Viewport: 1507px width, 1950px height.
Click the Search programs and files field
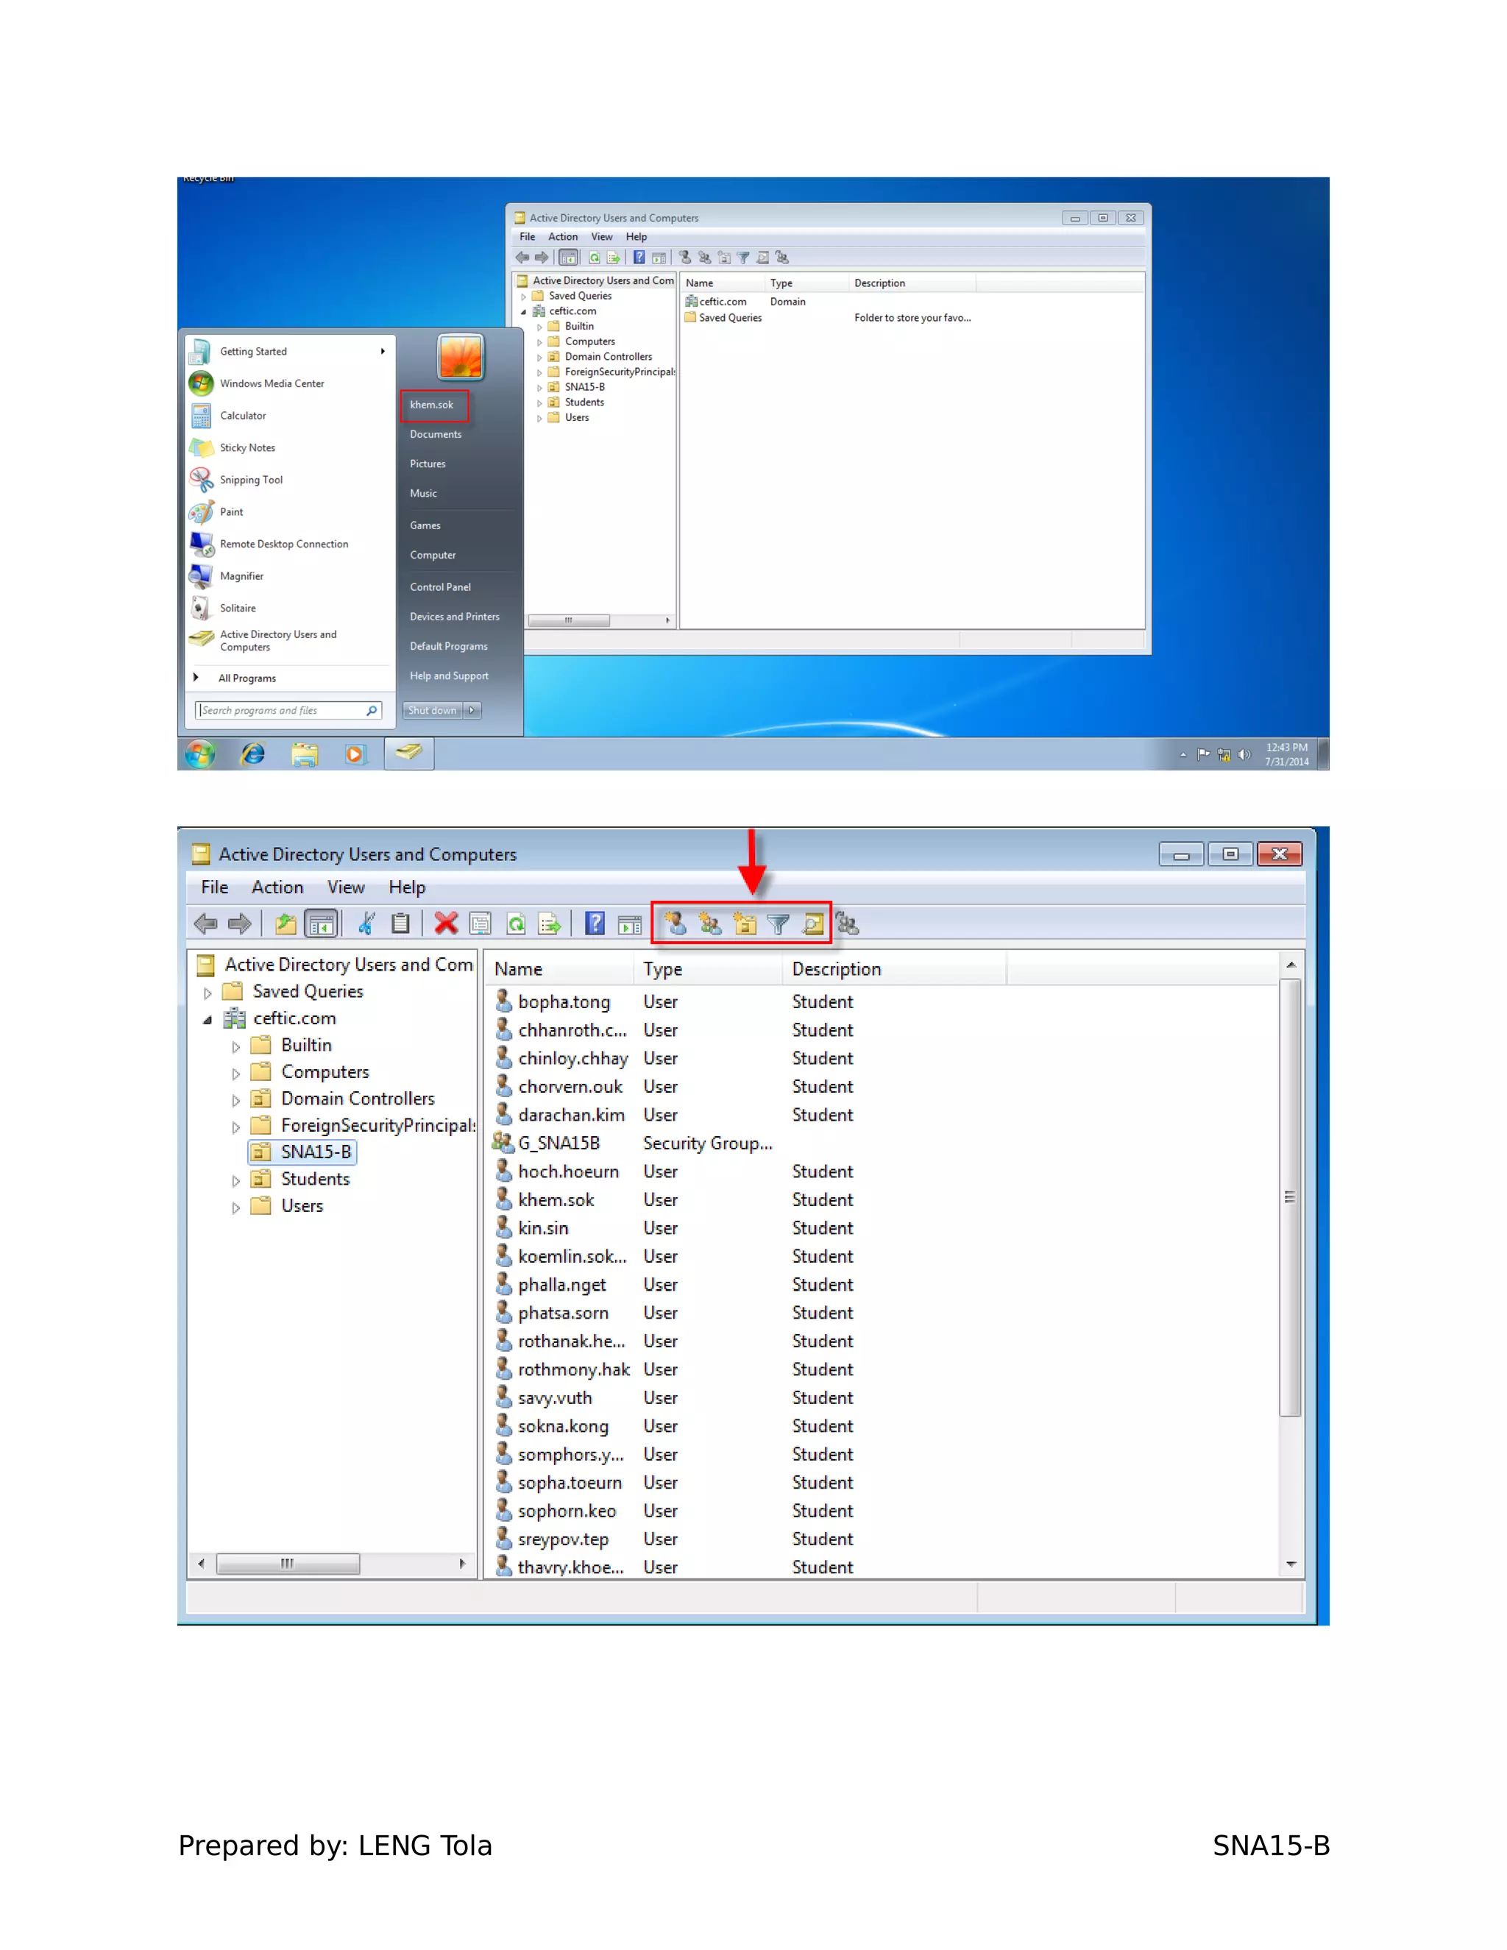click(x=281, y=711)
